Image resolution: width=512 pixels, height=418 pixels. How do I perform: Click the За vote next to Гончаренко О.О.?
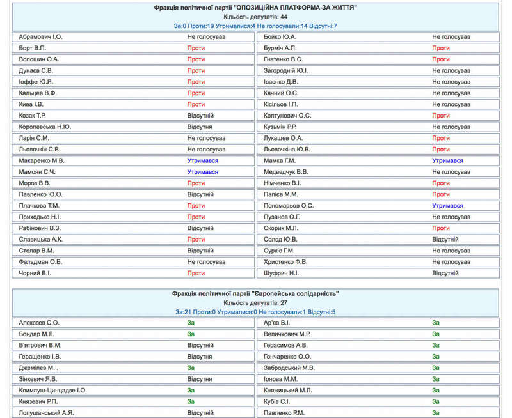(436, 357)
